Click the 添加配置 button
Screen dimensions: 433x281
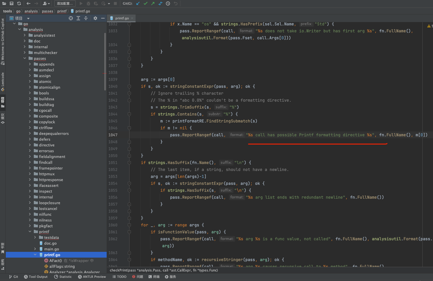click(65, 3)
